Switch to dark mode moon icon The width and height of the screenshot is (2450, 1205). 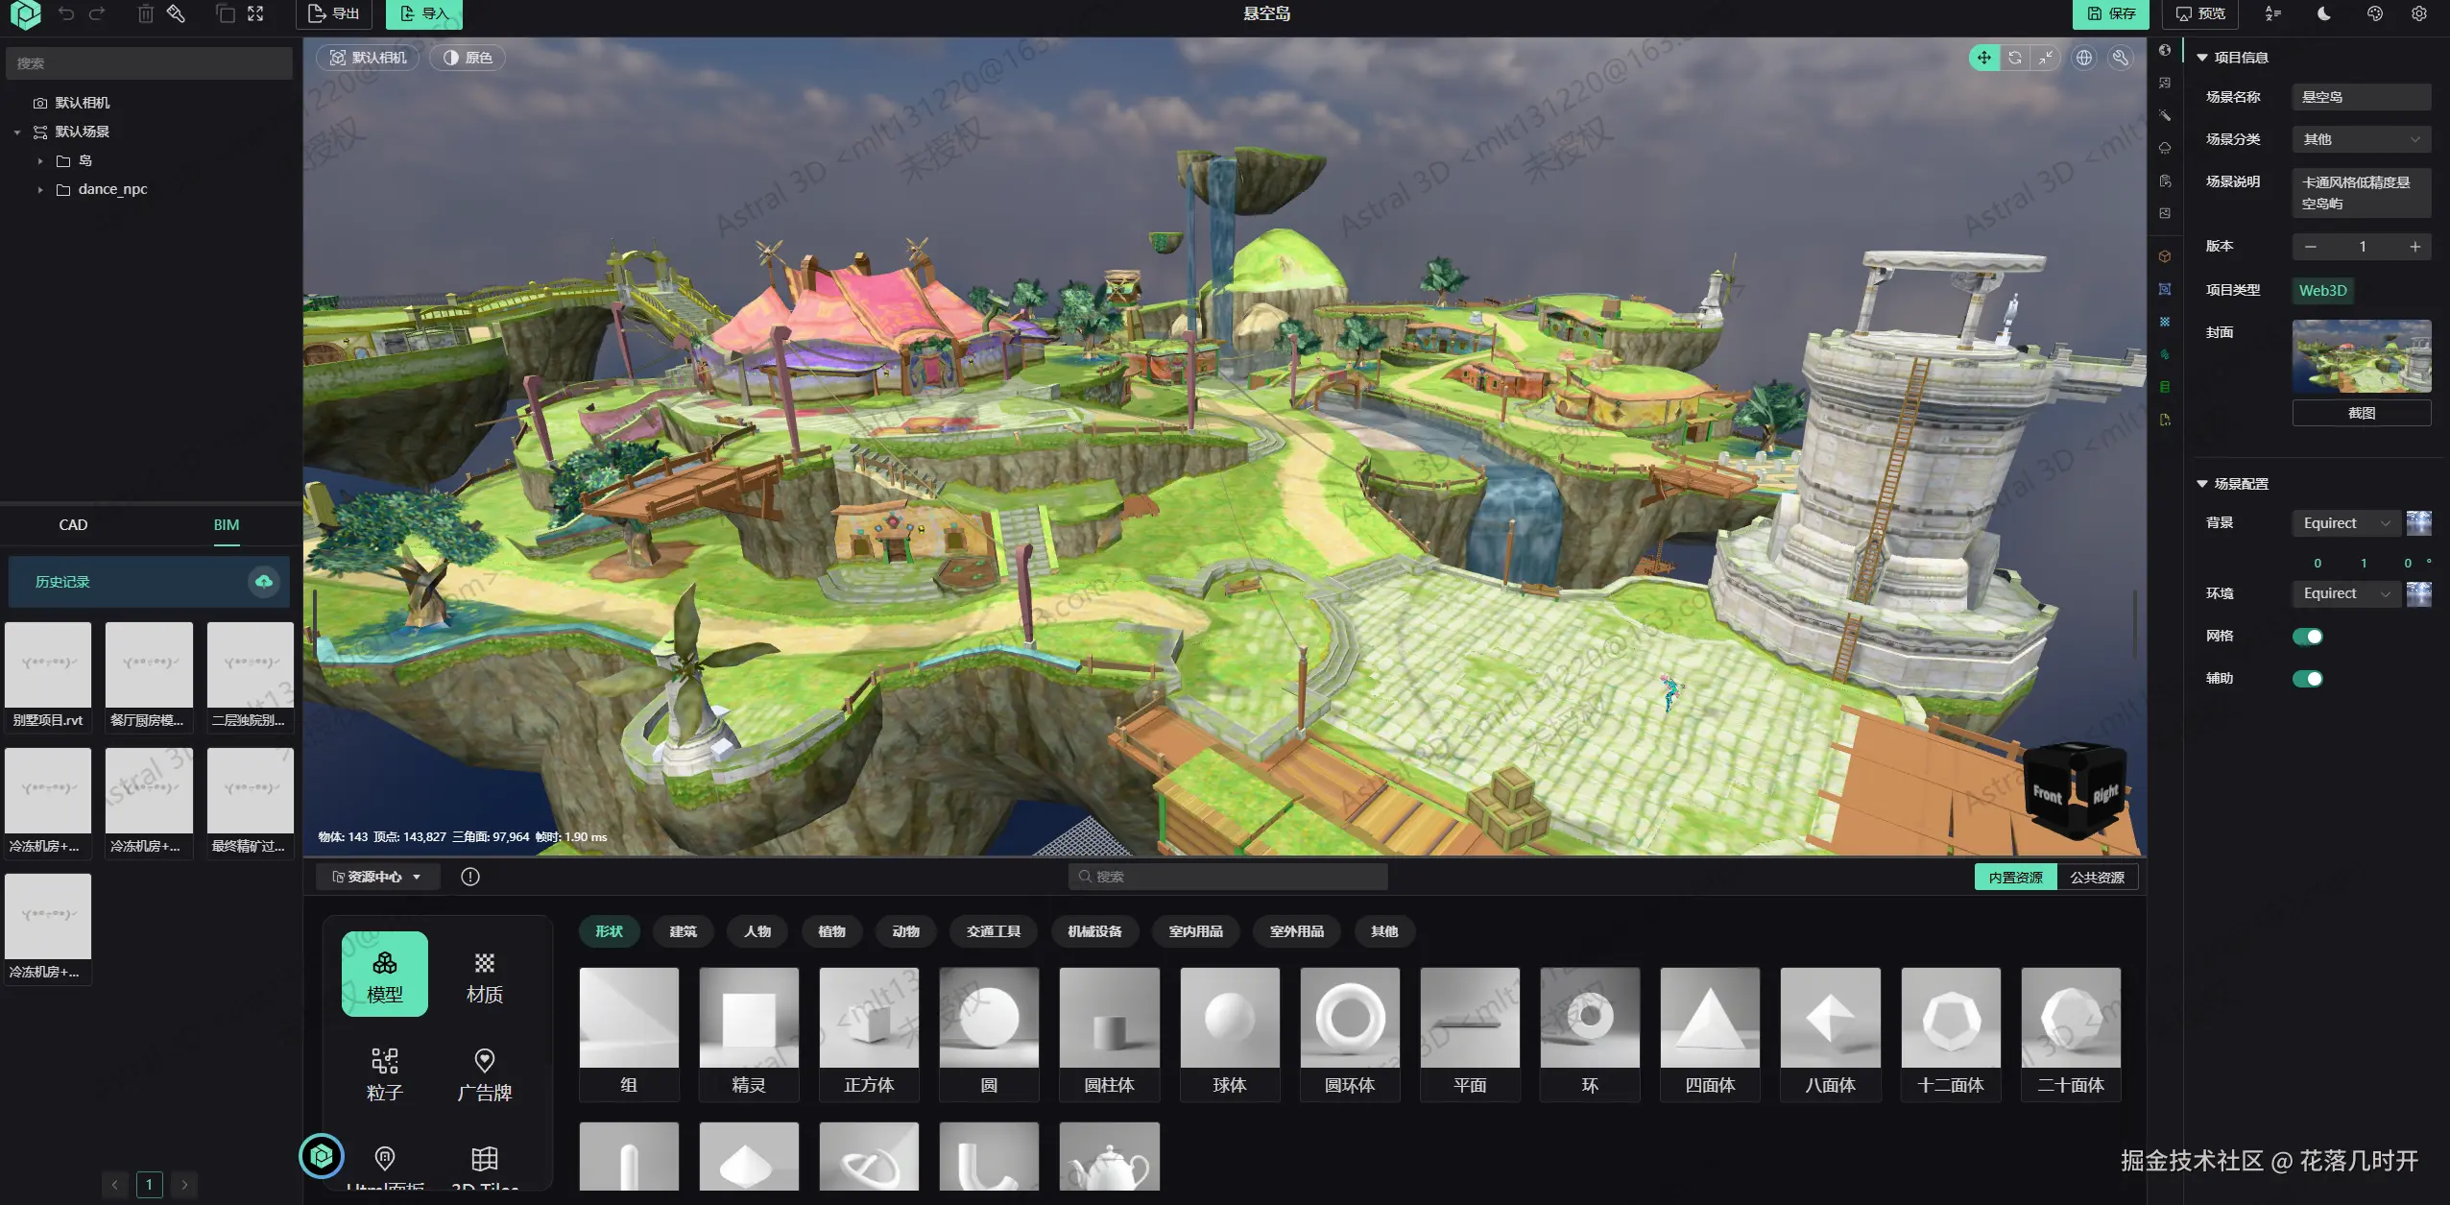2324,13
